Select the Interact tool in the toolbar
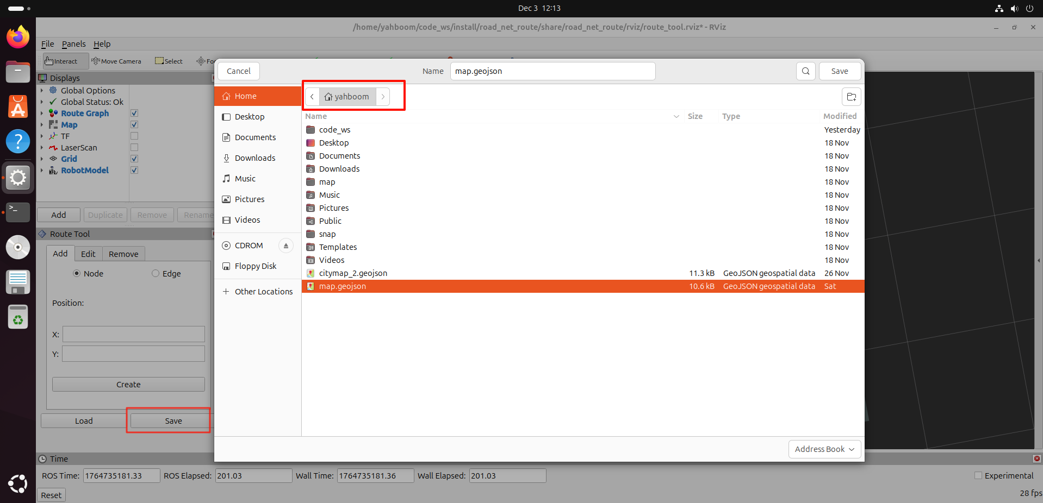 (x=61, y=61)
